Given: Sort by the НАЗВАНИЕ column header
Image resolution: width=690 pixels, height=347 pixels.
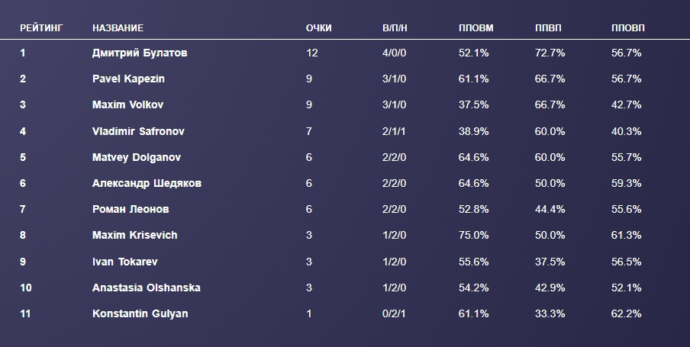Looking at the screenshot, I should coord(118,28).
